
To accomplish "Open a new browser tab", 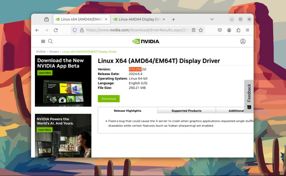I will click(173, 19).
